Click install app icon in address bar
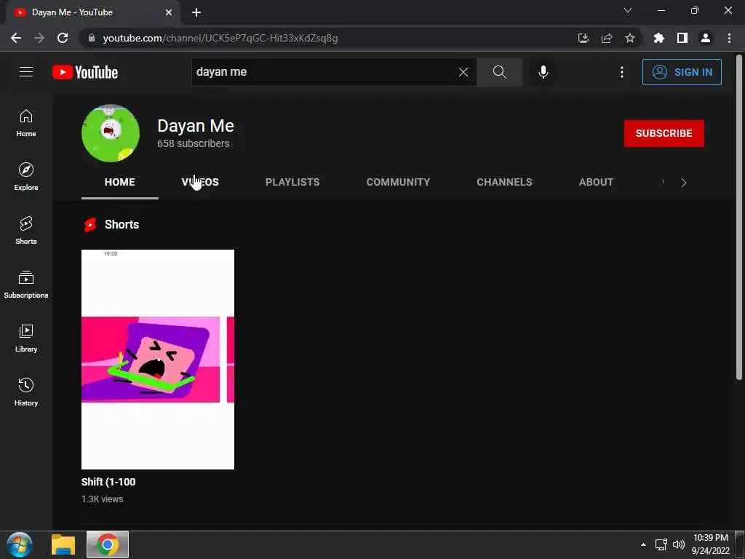745x559 pixels. point(583,38)
